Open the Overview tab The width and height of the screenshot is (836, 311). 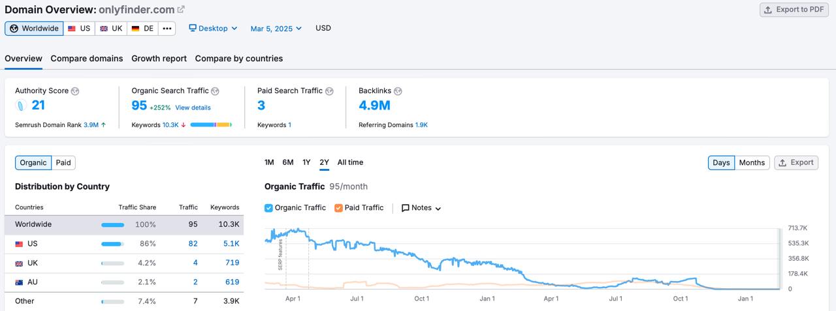click(x=24, y=59)
